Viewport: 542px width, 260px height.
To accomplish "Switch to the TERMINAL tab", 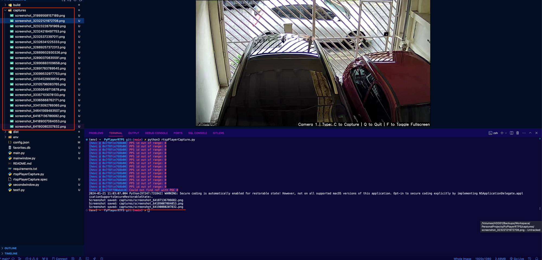I will coord(116,133).
